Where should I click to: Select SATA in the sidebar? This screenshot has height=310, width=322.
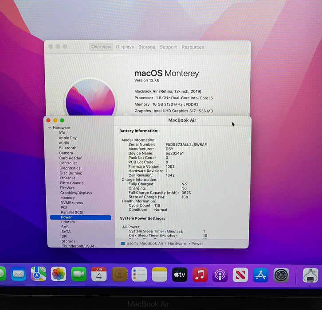[x=66, y=232]
